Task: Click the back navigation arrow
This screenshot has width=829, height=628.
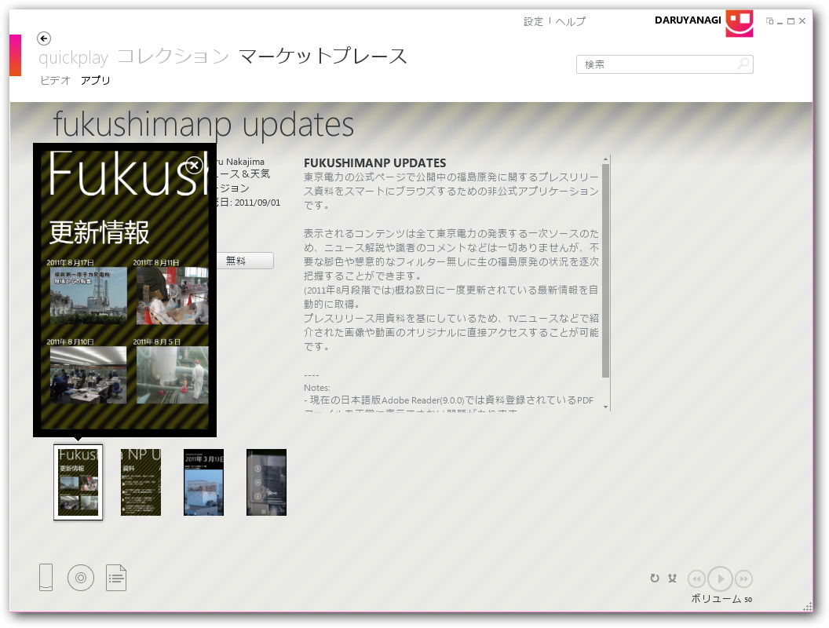Action: coord(44,38)
